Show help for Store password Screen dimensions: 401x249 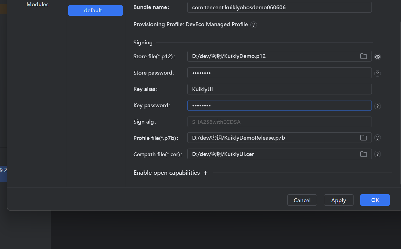378,73
